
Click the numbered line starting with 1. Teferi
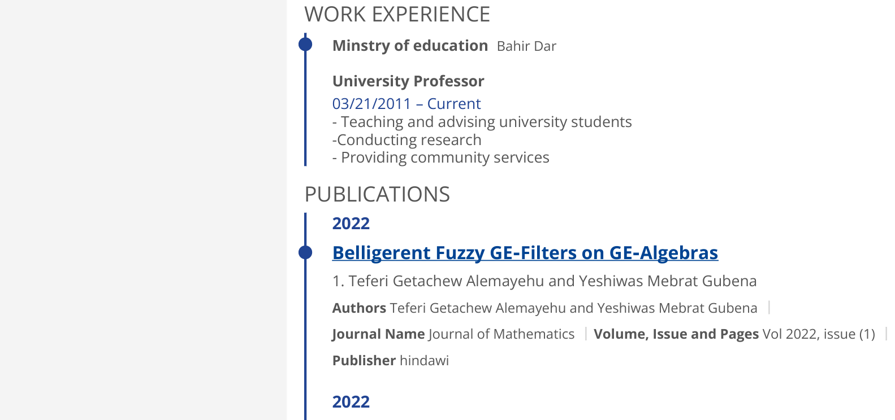[x=544, y=281]
